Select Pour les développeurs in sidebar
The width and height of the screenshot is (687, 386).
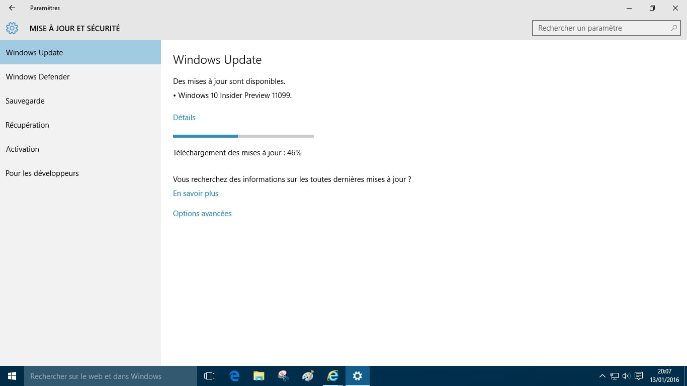tap(80, 173)
